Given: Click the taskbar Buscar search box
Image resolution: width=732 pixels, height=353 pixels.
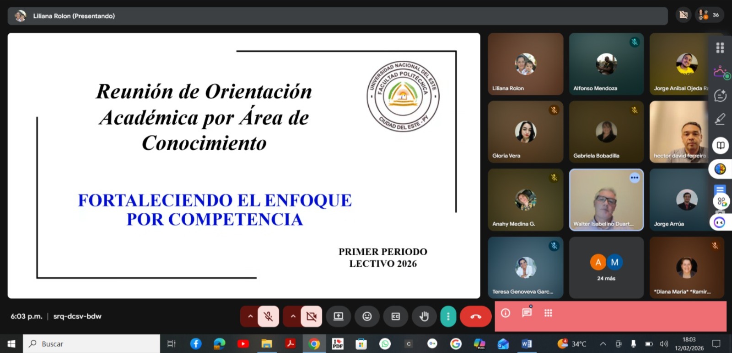Looking at the screenshot, I should pyautogui.click(x=91, y=344).
